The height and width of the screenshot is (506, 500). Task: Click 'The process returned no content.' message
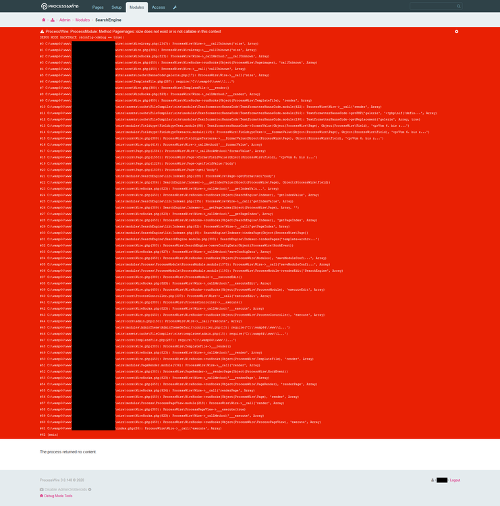[x=68, y=452]
